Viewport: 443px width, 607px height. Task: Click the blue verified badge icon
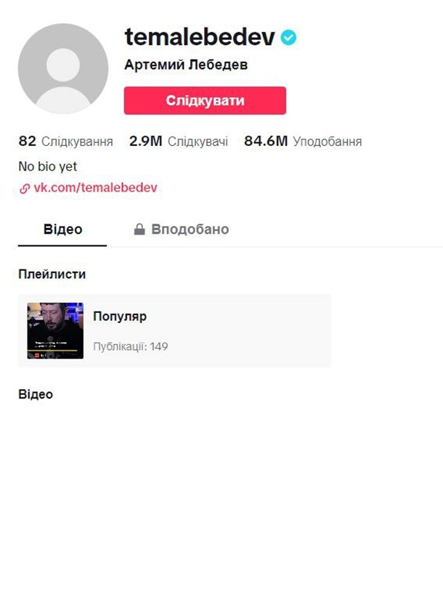[288, 38]
